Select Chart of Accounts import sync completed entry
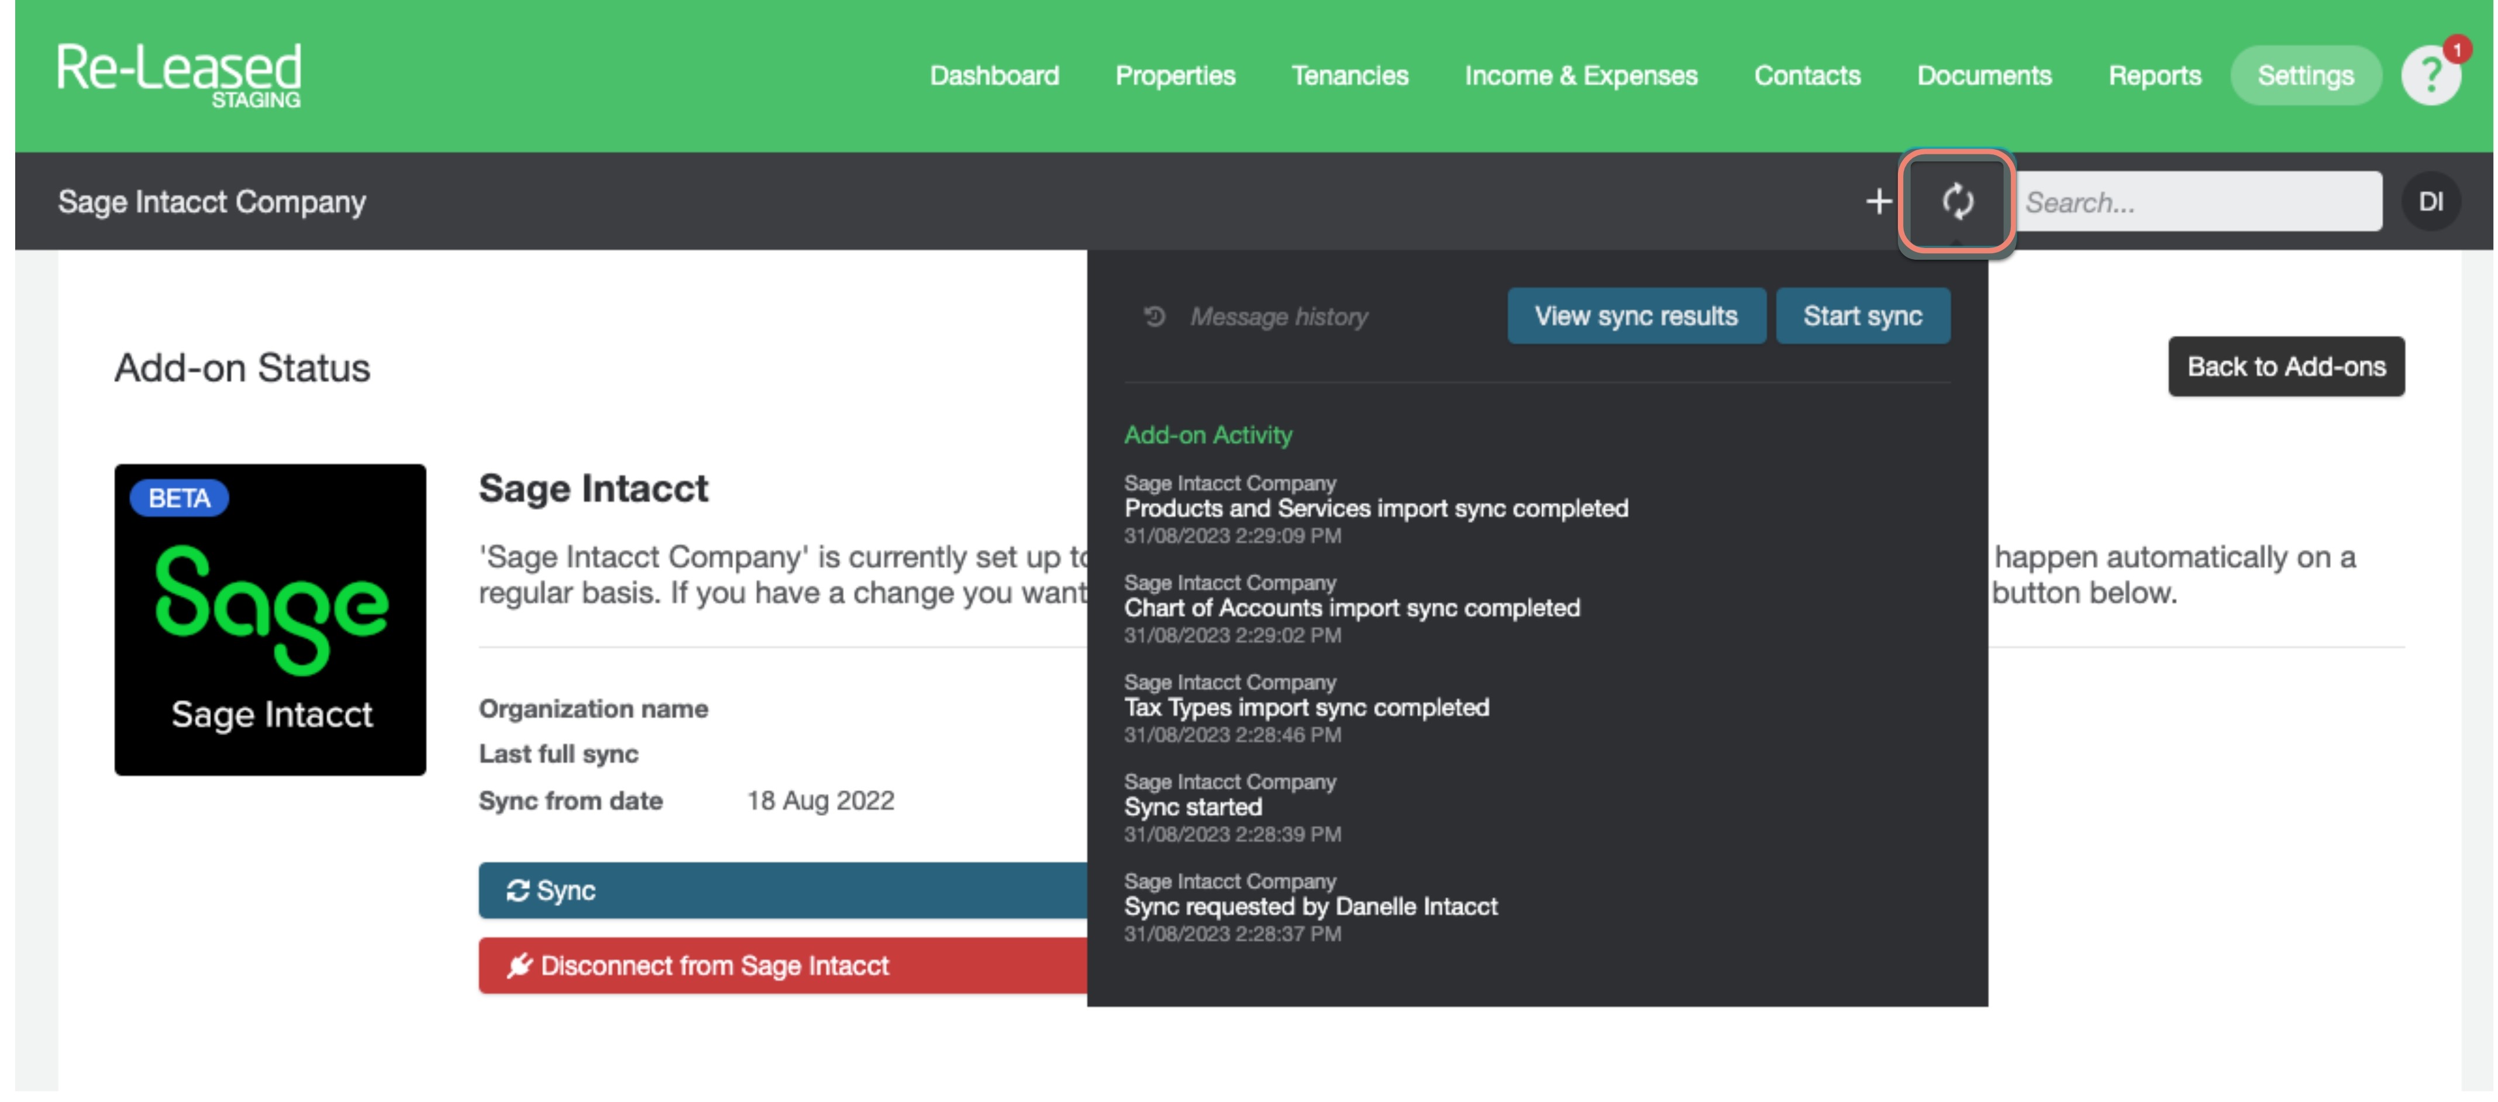This screenshot has height=1102, width=2498. click(x=1352, y=608)
